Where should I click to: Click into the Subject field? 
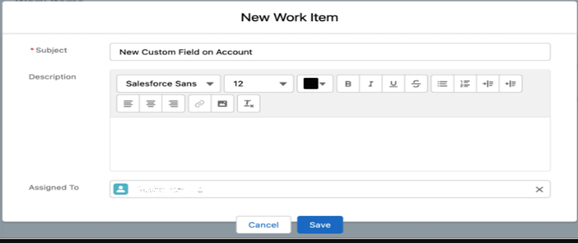pos(330,52)
